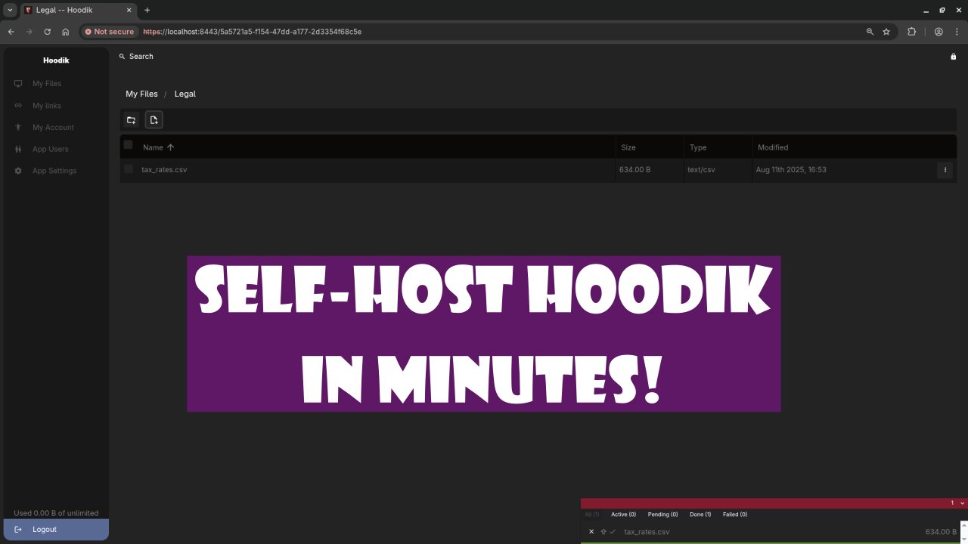Open App Settings in the sidebar

pos(56,171)
